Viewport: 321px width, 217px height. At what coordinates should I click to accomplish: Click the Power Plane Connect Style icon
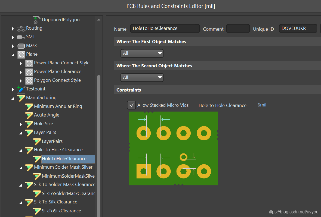[29, 63]
